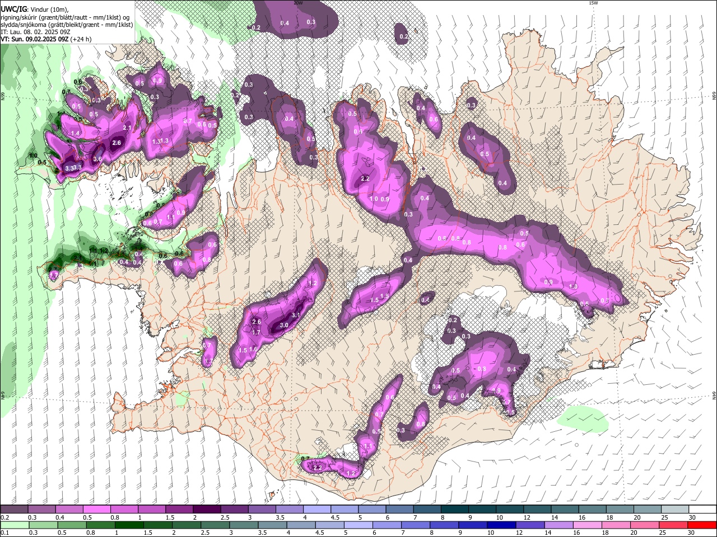Select bottom legend swatch labeled 2.5

click(215, 525)
